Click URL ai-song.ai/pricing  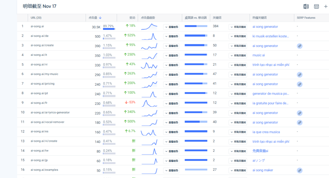point(42,84)
